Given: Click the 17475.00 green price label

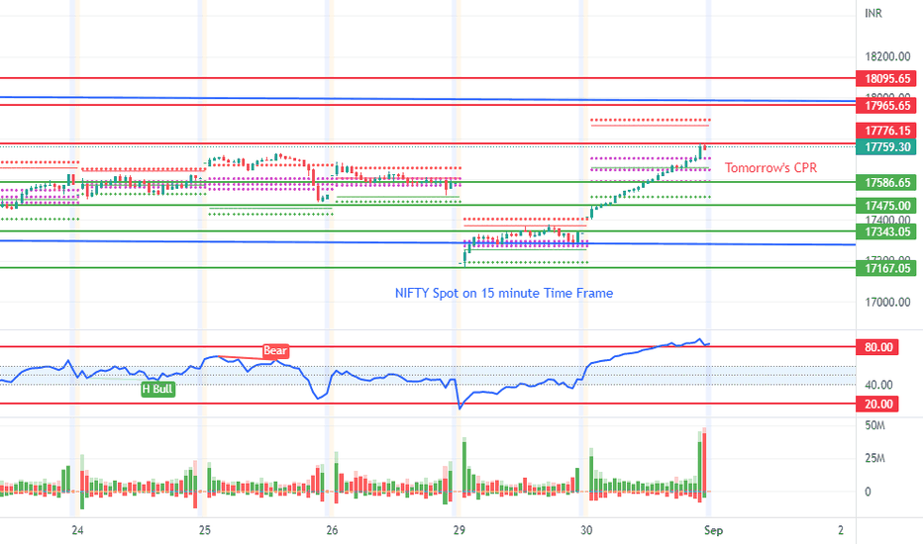Looking at the screenshot, I should [x=886, y=206].
